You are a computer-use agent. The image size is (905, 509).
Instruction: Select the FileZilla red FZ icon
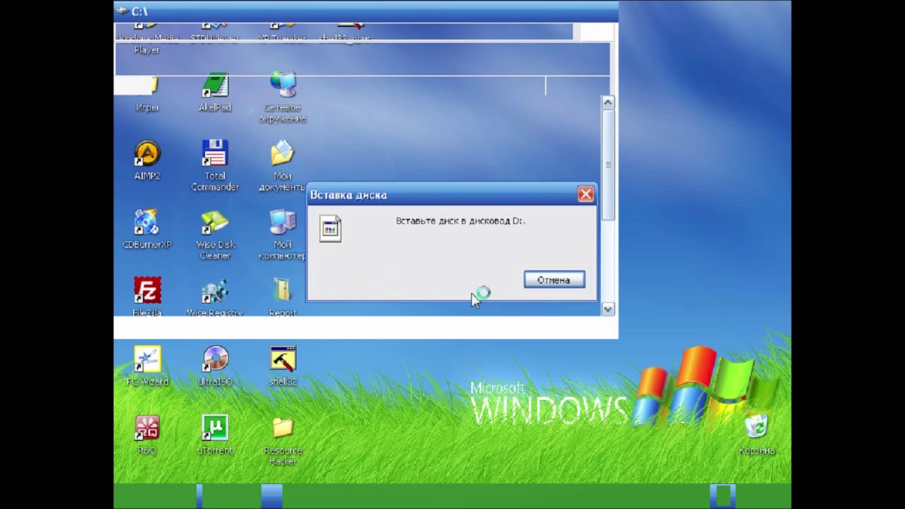pyautogui.click(x=147, y=291)
